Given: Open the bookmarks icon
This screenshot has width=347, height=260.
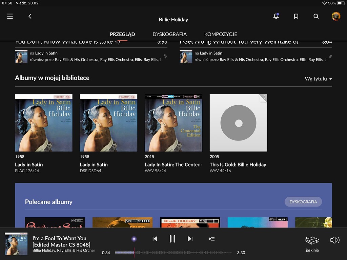Looking at the screenshot, I should pyautogui.click(x=296, y=16).
